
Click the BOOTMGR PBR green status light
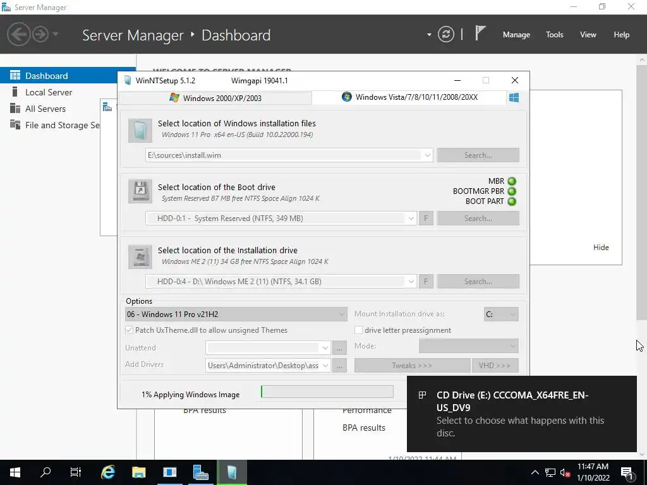coord(512,191)
